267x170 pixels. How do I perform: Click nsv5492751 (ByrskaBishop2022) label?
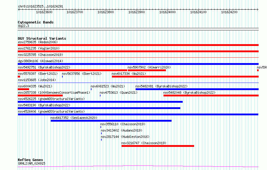tap(44, 67)
